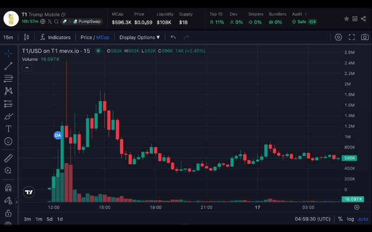Select the crosshair cursor tool
Screen dimensions: 372x232
tap(8, 53)
